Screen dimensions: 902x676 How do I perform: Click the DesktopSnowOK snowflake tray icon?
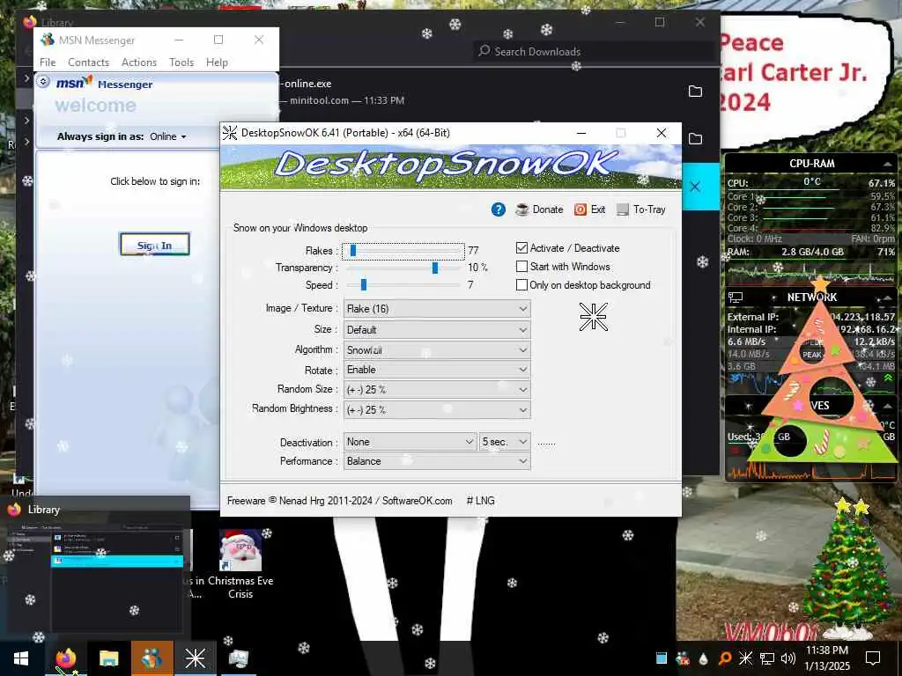coord(745,658)
